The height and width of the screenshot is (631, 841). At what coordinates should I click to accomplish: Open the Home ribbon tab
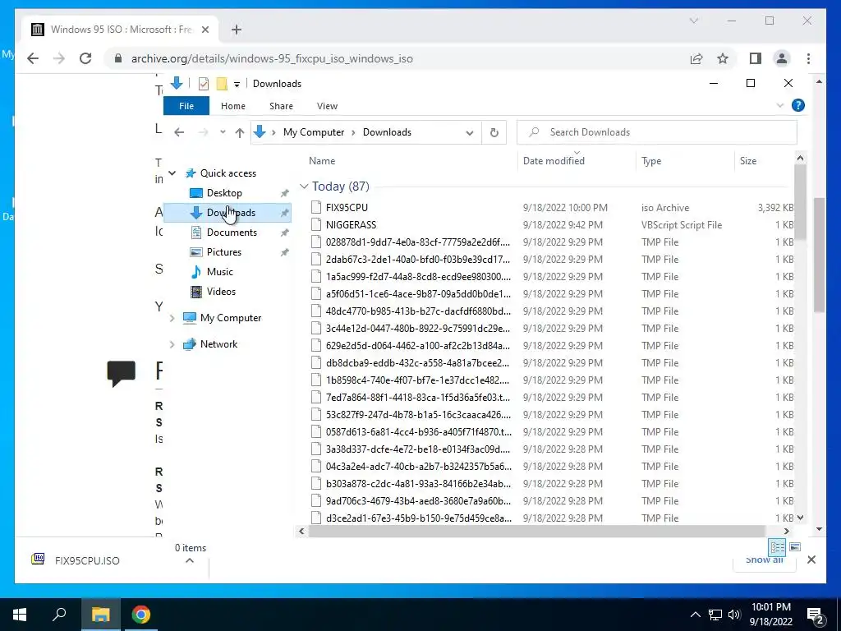tap(232, 106)
